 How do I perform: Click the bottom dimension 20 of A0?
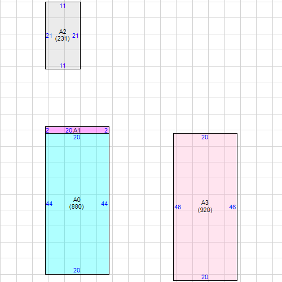(x=77, y=270)
